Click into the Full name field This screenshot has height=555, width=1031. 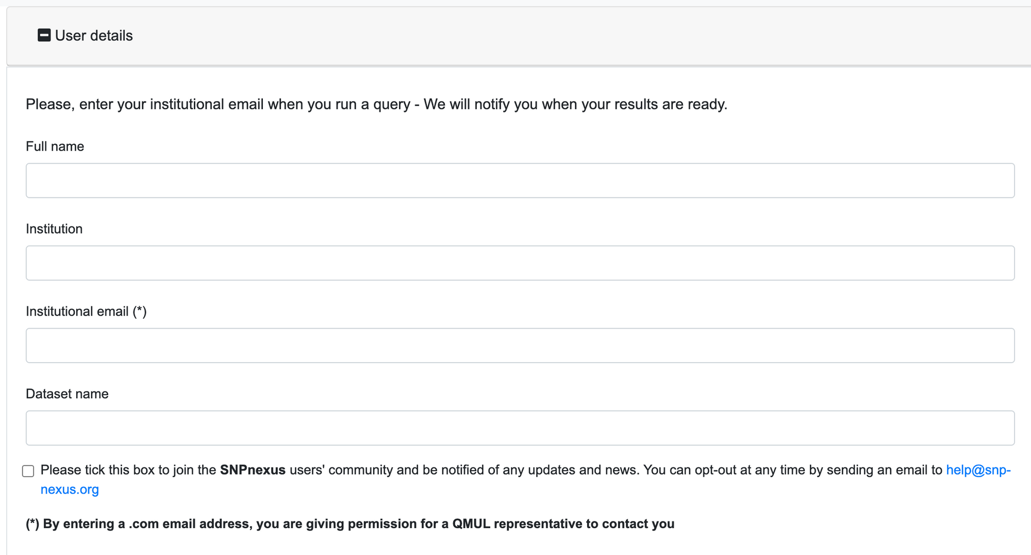pos(520,181)
